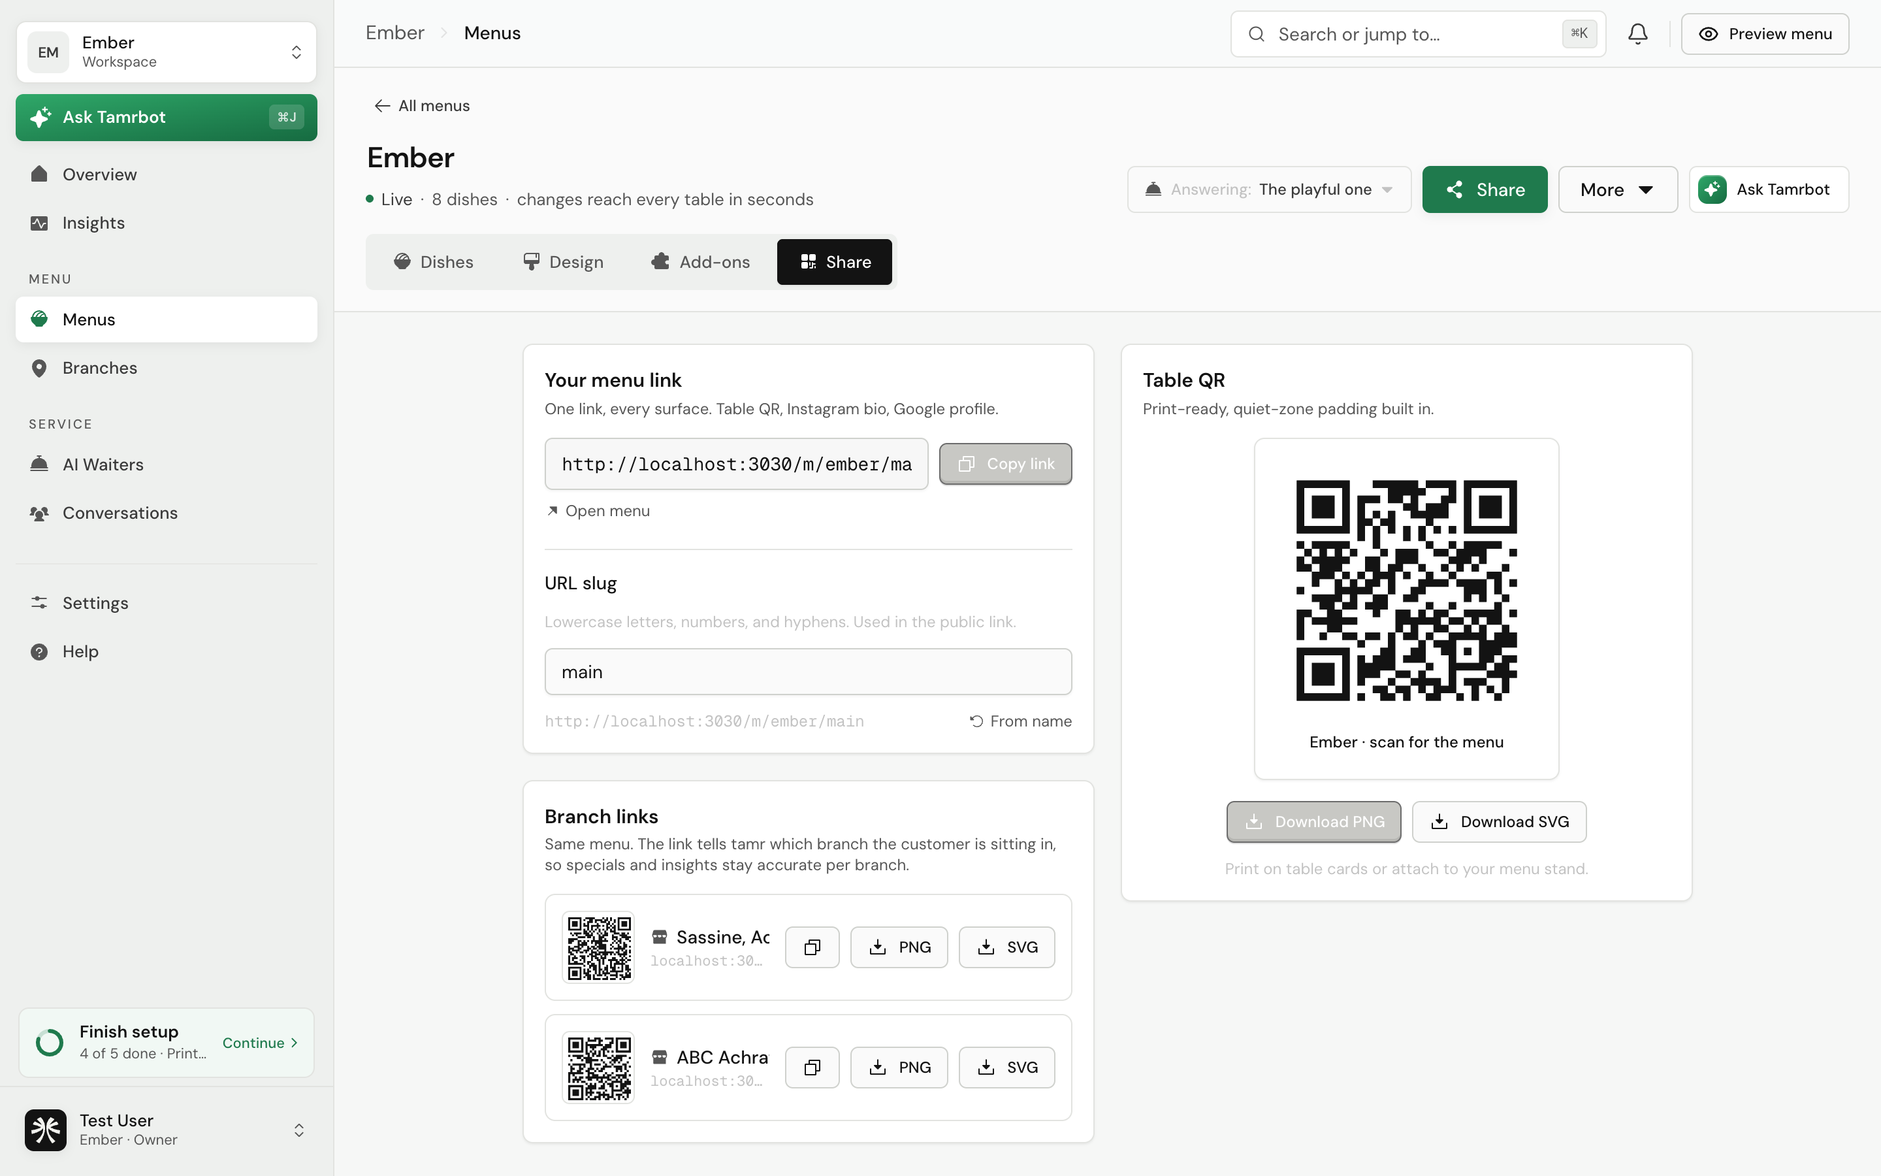Open Settings from sidebar
The width and height of the screenshot is (1881, 1176).
[167, 603]
